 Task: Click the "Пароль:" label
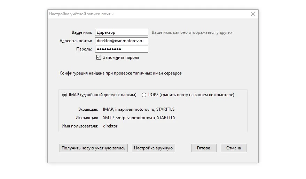click(x=84, y=49)
